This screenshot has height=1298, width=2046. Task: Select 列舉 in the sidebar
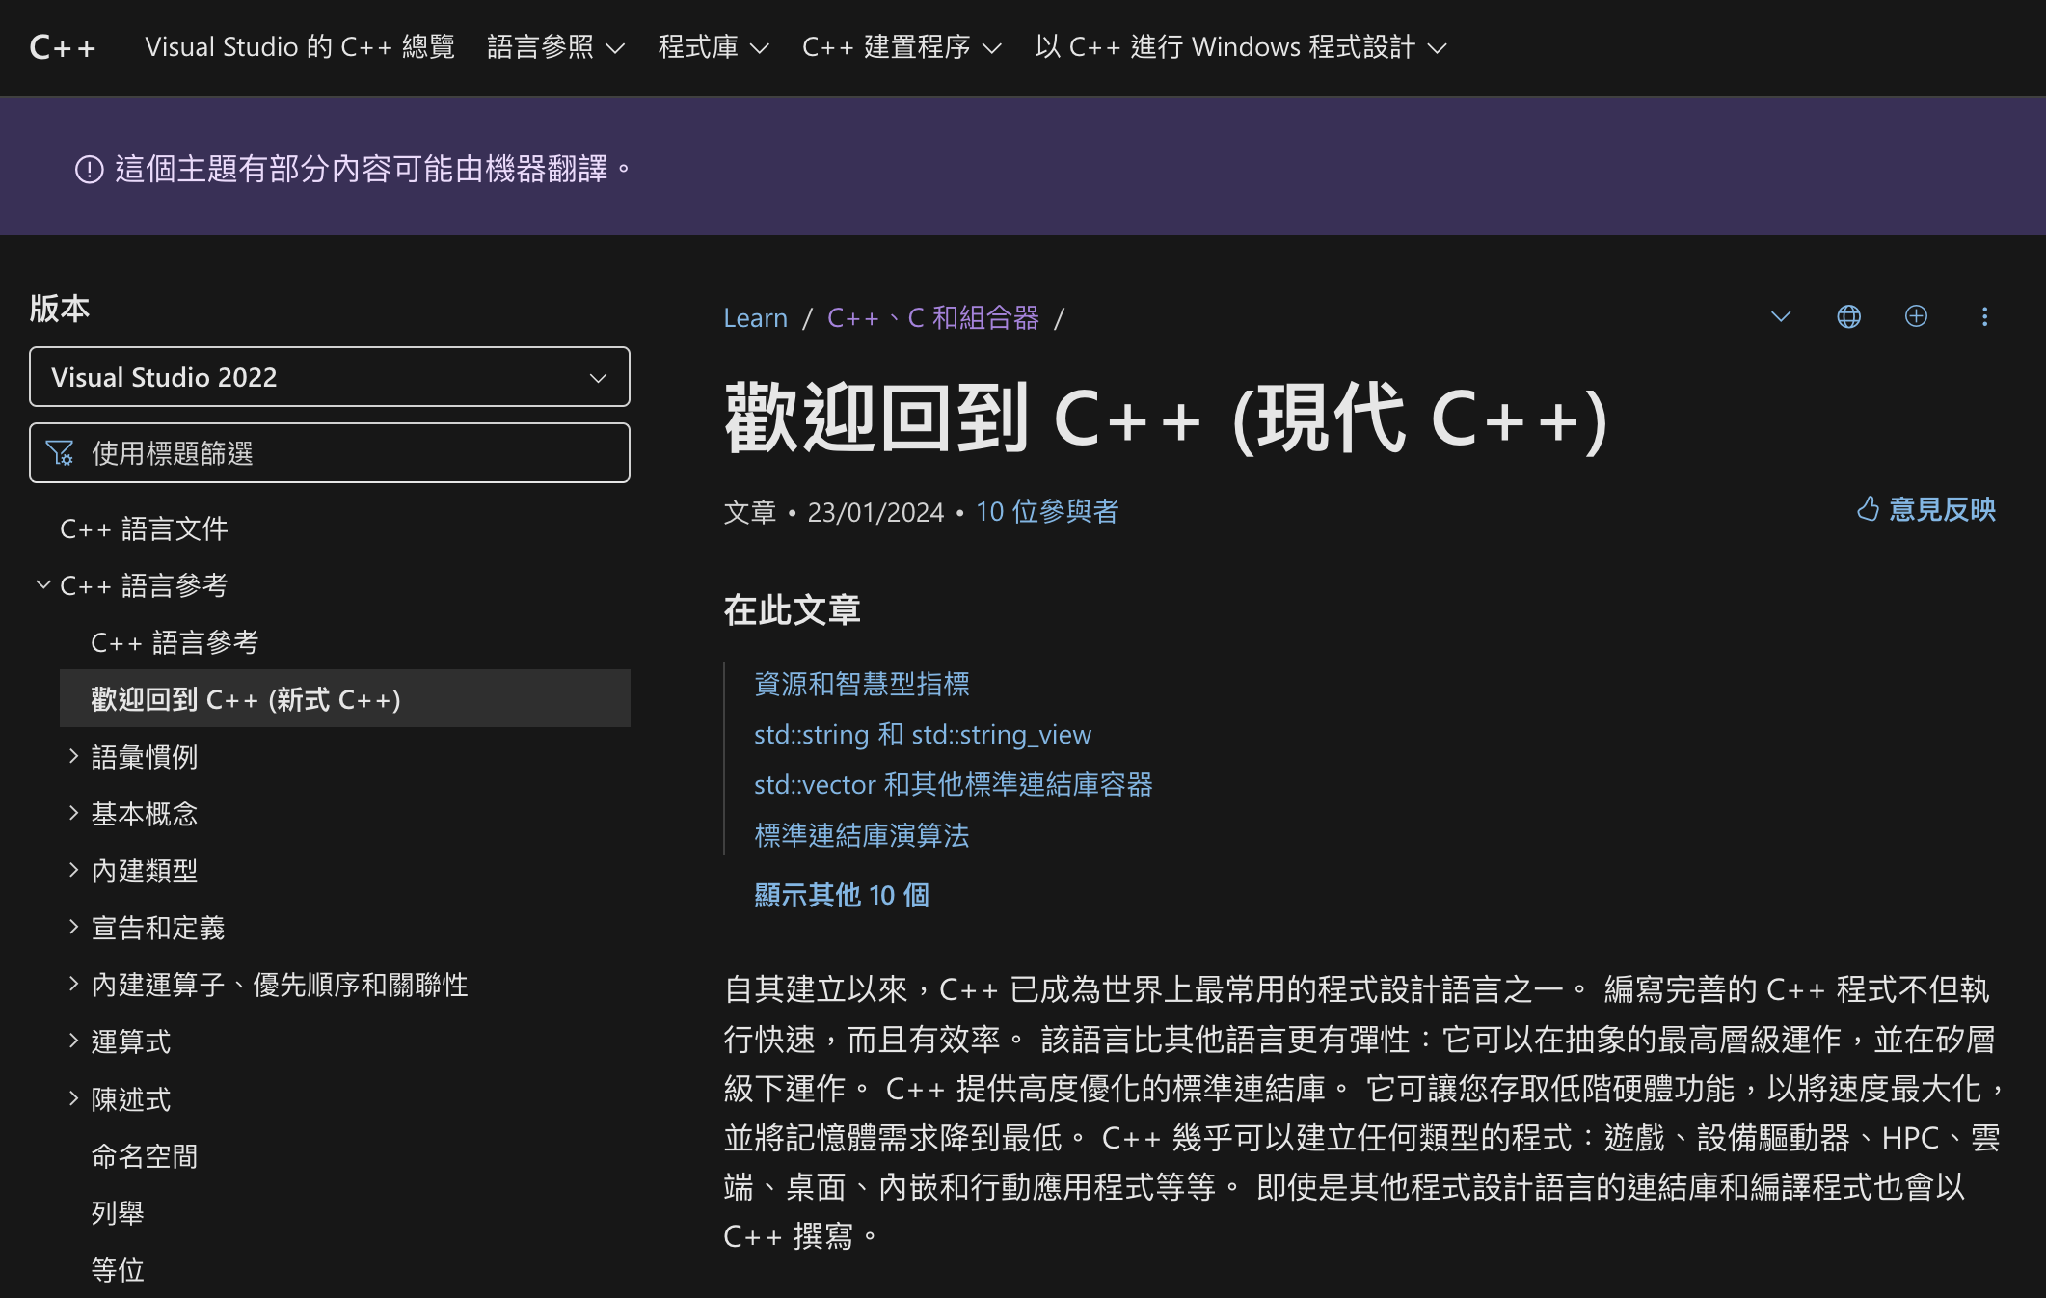tap(118, 1213)
